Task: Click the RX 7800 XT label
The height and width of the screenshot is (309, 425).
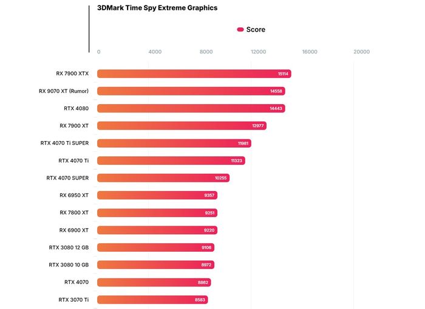Action: (74, 213)
